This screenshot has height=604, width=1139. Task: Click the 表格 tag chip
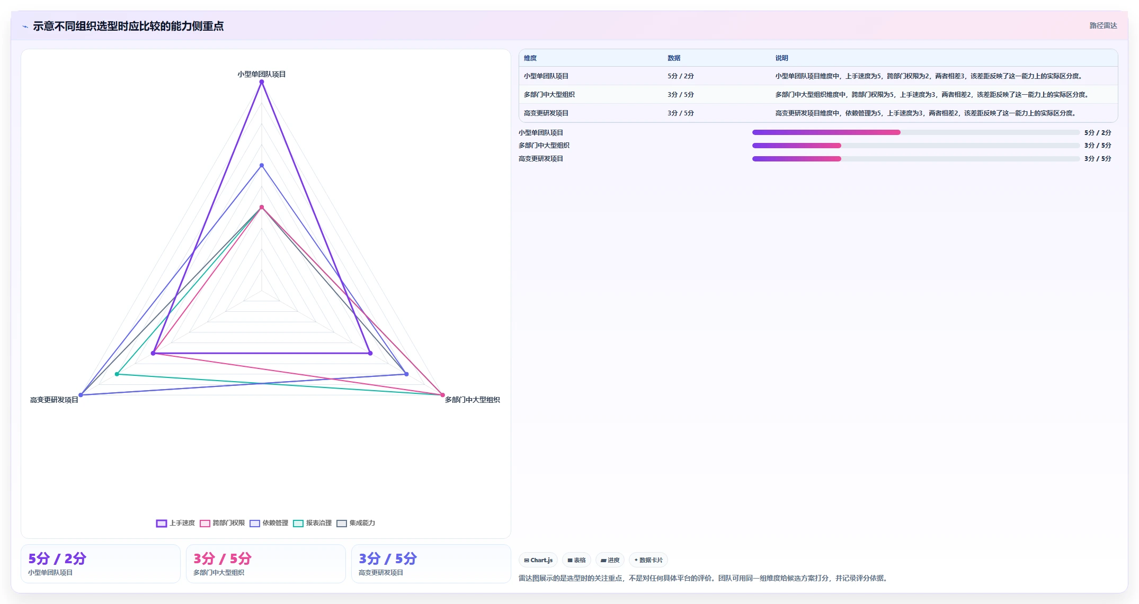577,560
